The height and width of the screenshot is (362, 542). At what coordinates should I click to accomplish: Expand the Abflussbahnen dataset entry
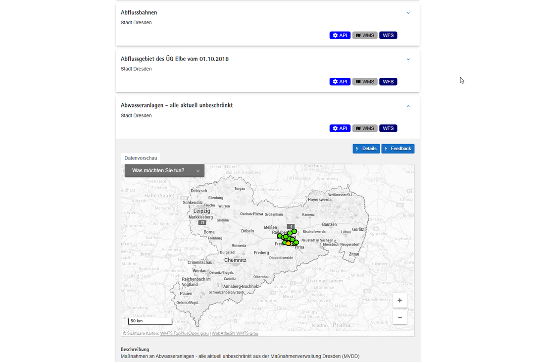pos(408,12)
